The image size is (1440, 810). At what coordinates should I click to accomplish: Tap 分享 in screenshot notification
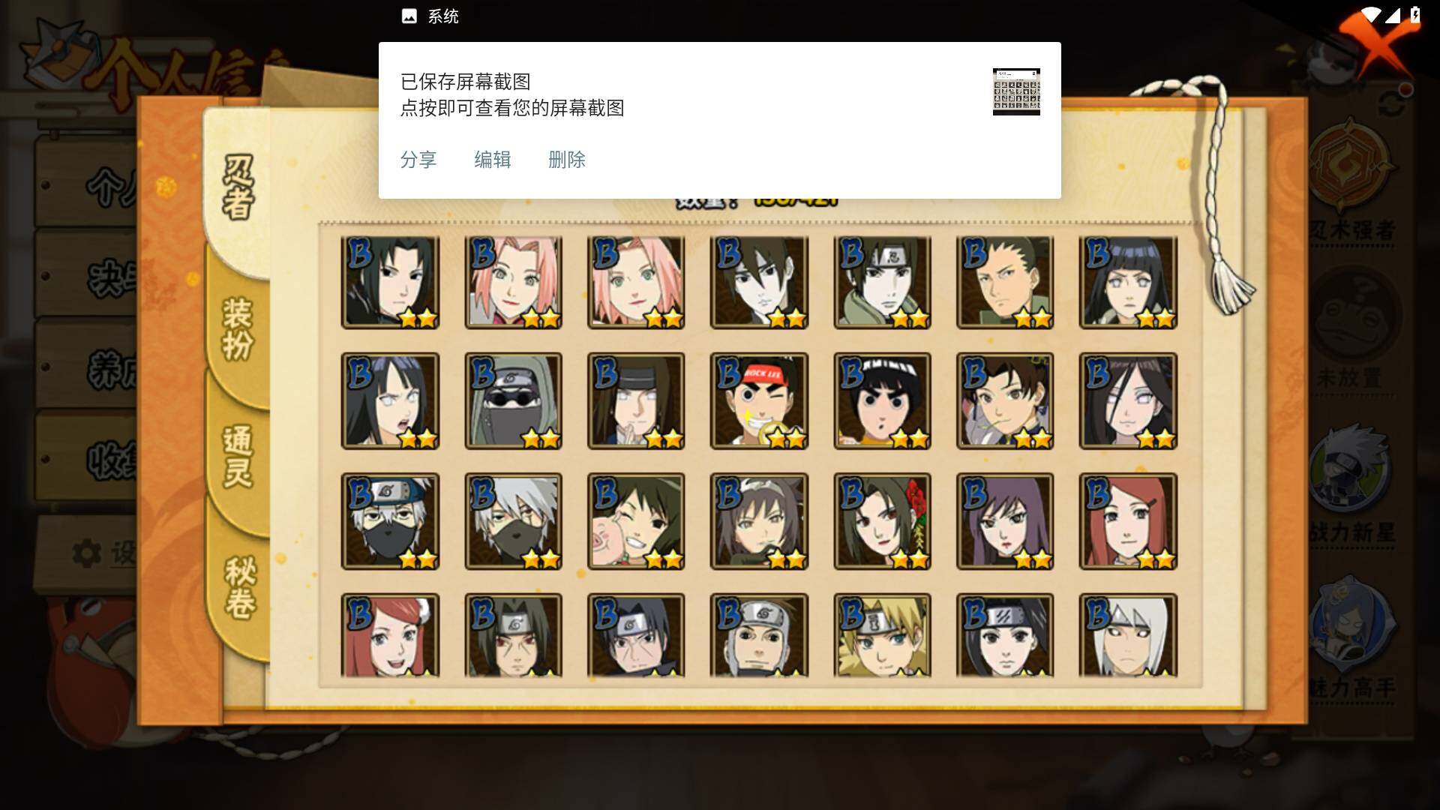pyautogui.click(x=418, y=160)
